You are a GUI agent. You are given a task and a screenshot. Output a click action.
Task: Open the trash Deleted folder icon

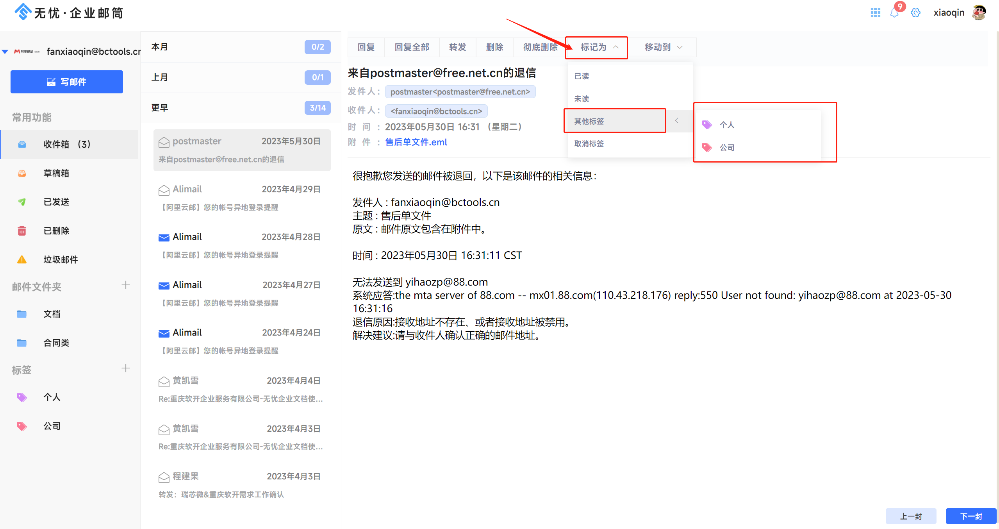[22, 231]
